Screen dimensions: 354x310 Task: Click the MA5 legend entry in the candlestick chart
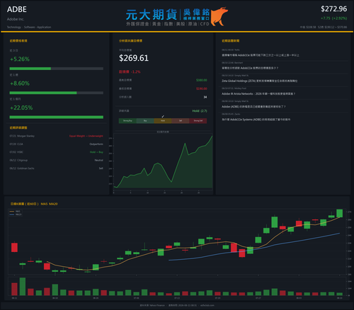coord(15,212)
